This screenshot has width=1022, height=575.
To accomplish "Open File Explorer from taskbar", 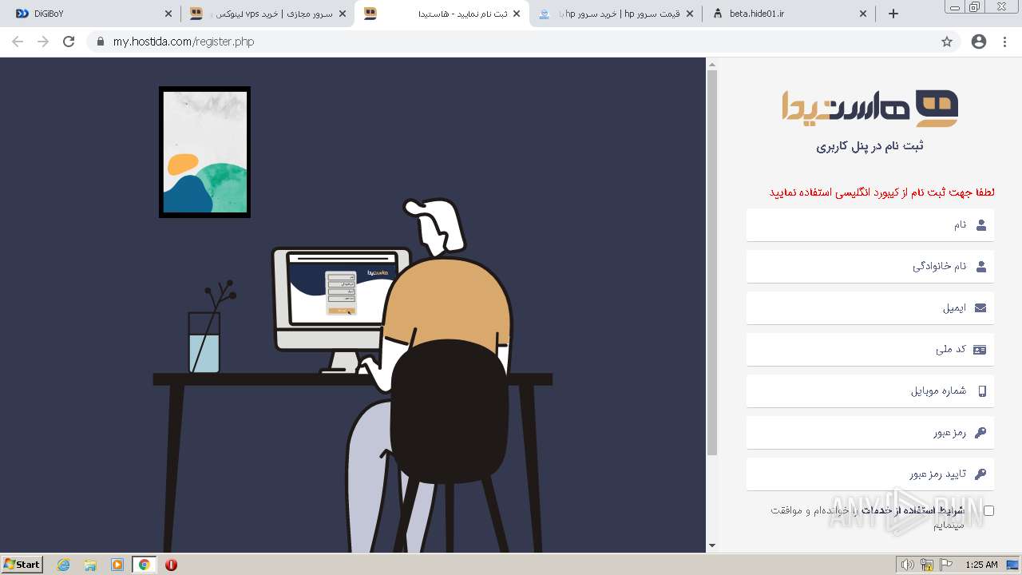I will [x=90, y=565].
